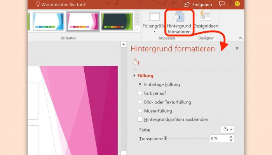Collapse the ribbon with the chevron
Viewport: 272px width, 155px height.
[240, 38]
